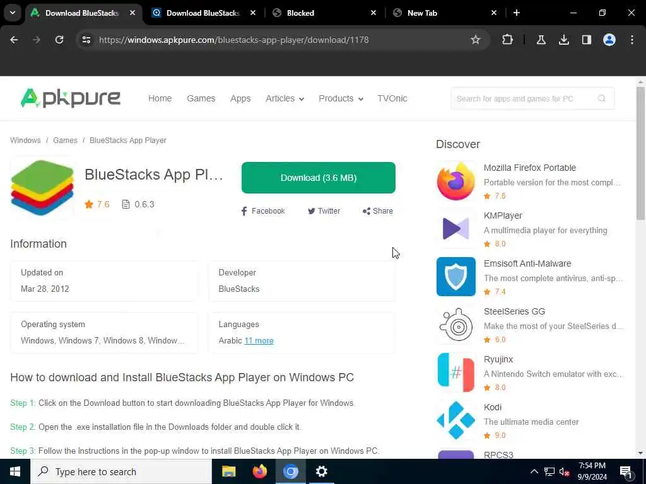
Task: Close the Blocked tab
Action: coord(373,13)
